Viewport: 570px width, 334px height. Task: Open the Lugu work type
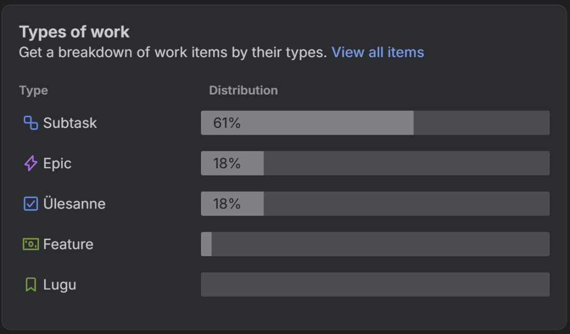click(60, 285)
